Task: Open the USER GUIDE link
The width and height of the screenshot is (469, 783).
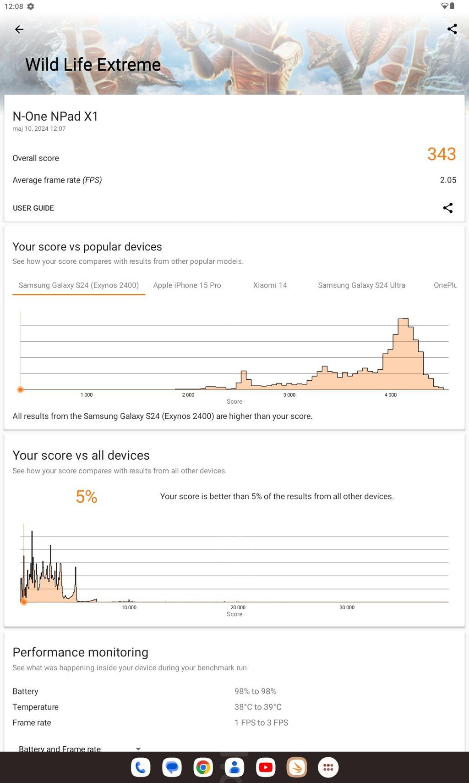Action: [x=33, y=208]
